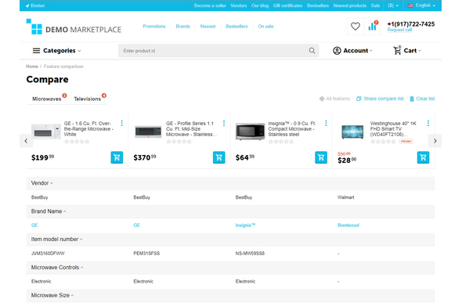The image size is (462, 306).
Task: Open the English language dropdown
Action: [x=421, y=5]
